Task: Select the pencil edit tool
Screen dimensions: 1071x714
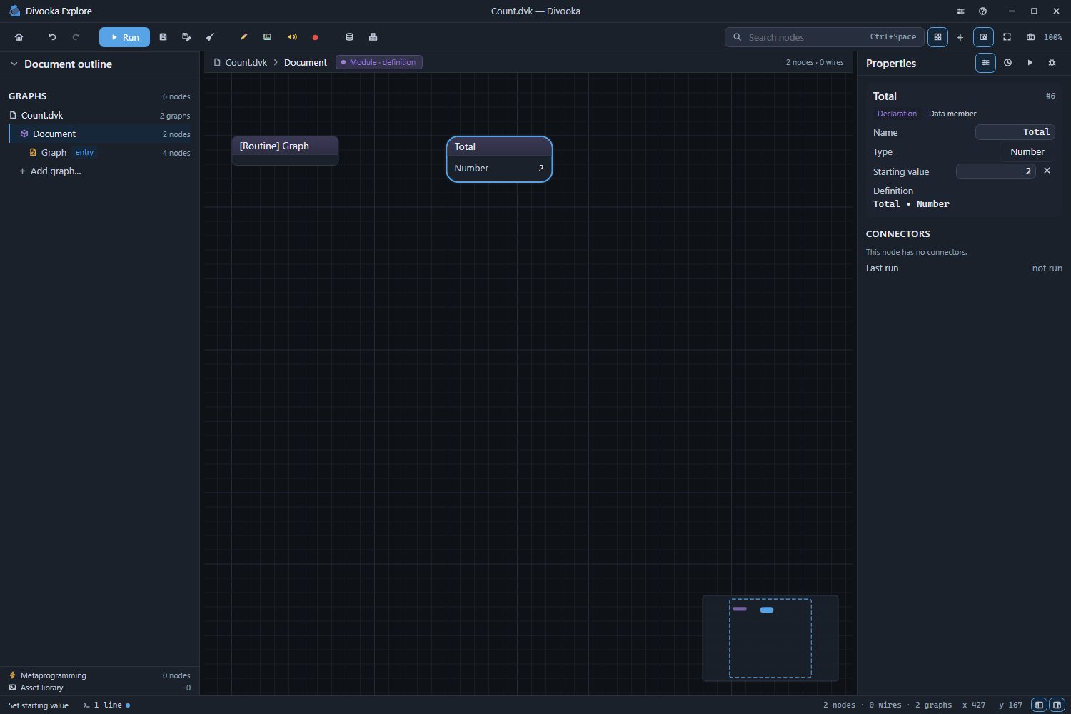Action: pos(243,37)
